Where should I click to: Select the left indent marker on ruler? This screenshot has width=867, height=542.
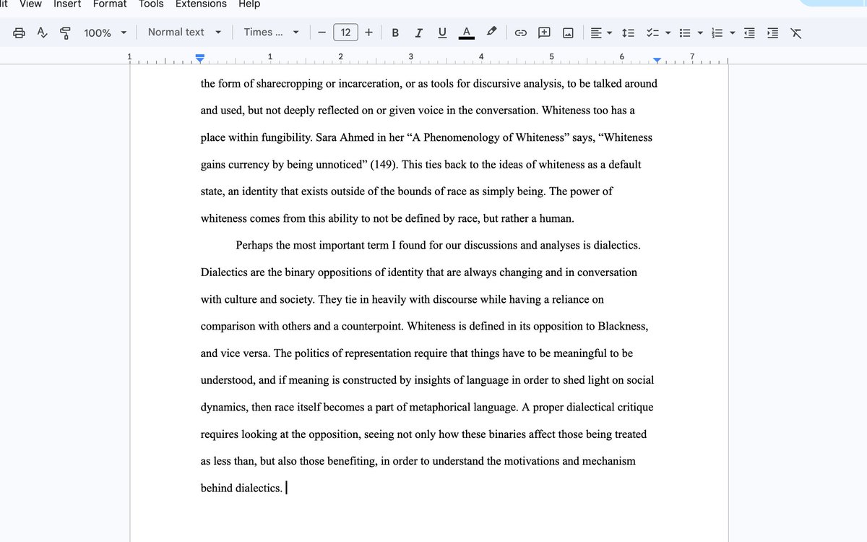click(201, 59)
